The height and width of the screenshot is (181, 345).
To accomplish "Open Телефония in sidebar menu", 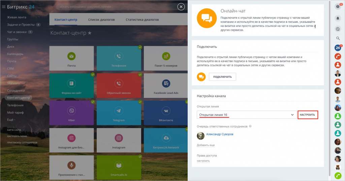I will pos(15,105).
